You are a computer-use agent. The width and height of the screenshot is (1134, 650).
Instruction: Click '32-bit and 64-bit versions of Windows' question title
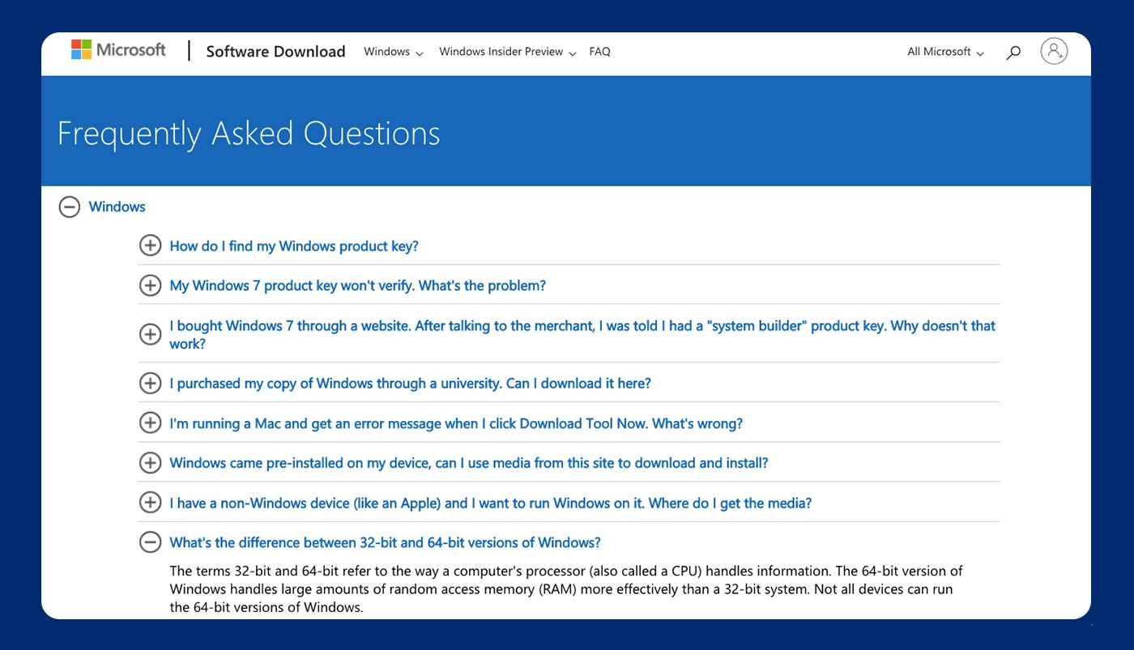click(386, 542)
